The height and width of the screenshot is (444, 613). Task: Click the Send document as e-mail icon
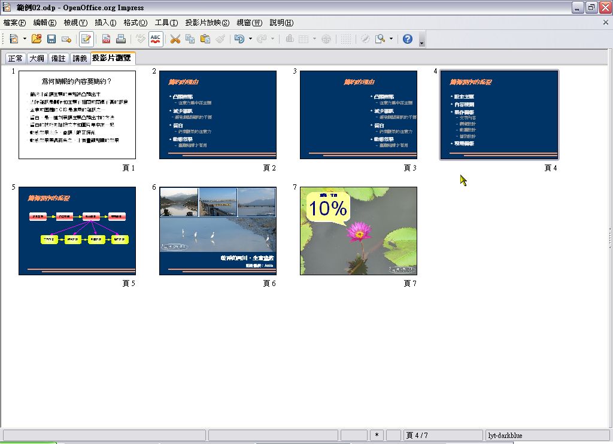[66, 39]
